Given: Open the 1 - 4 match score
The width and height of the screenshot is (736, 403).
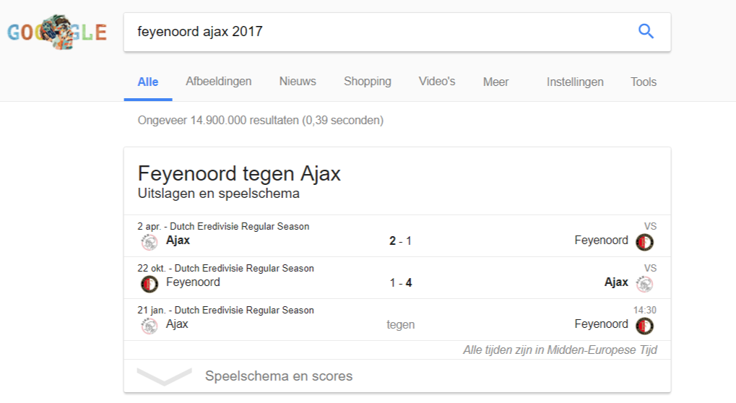Looking at the screenshot, I should click(400, 283).
